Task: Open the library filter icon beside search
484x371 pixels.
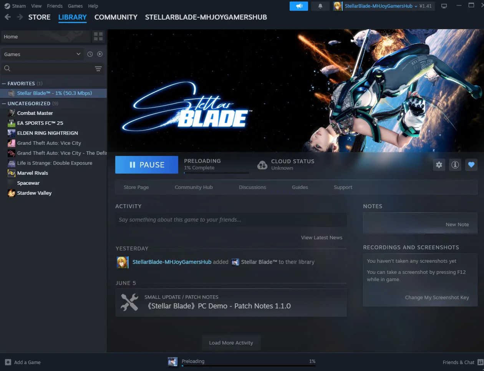Action: point(98,68)
